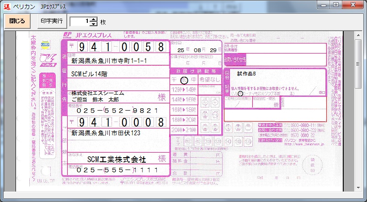Increase copies with the spinner up arrow
Image resolution: width=367 pixels, height=202 pixels.
click(x=94, y=19)
